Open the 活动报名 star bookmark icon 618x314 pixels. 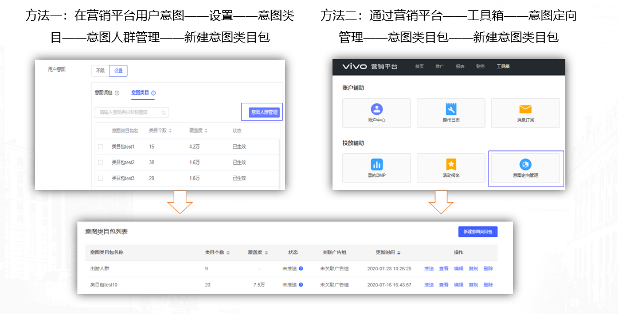[x=451, y=164]
